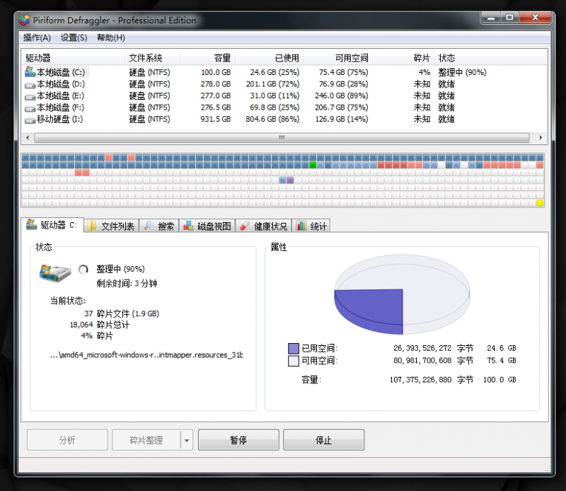This screenshot has height=491, width=566.
Task: Click the 分析 button
Action: (67, 440)
